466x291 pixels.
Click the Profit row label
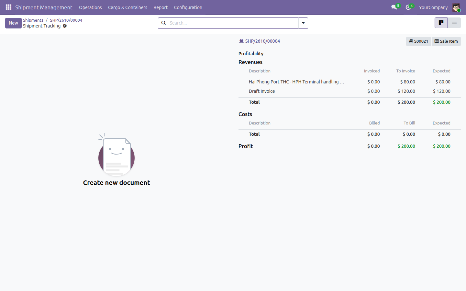click(x=246, y=146)
